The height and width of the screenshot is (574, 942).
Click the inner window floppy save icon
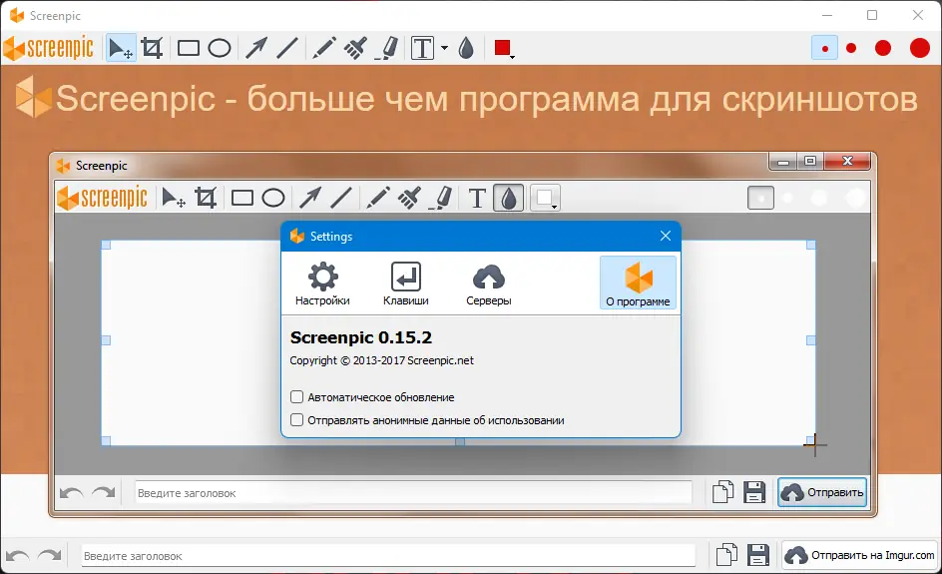(754, 492)
